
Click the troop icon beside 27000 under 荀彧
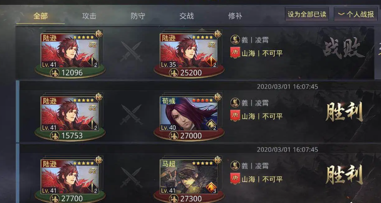click(173, 135)
